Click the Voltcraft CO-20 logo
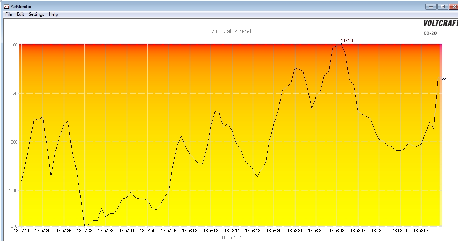The width and height of the screenshot is (458, 241). [x=440, y=27]
